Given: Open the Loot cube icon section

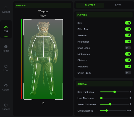Looking at the screenshot, I should [6, 66].
